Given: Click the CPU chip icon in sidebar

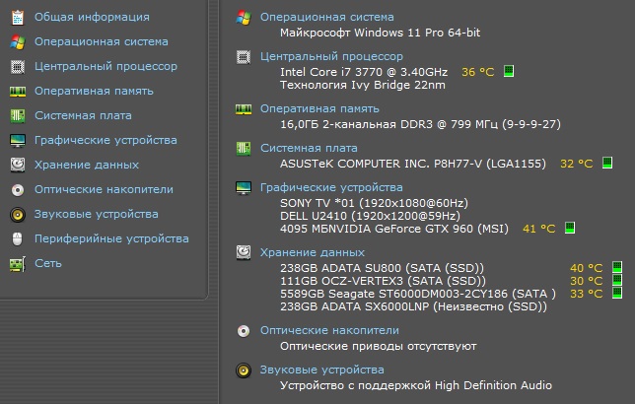Looking at the screenshot, I should click(18, 67).
